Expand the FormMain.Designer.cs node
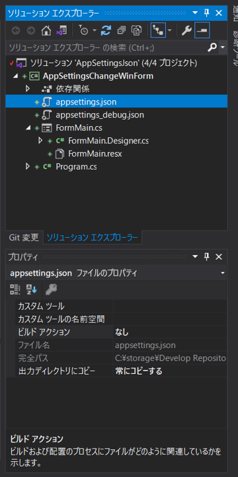 40,141
